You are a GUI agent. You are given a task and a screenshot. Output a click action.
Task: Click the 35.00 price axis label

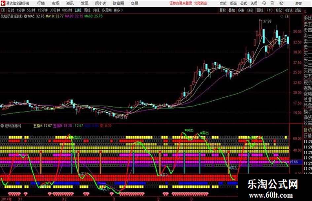point(297,32)
